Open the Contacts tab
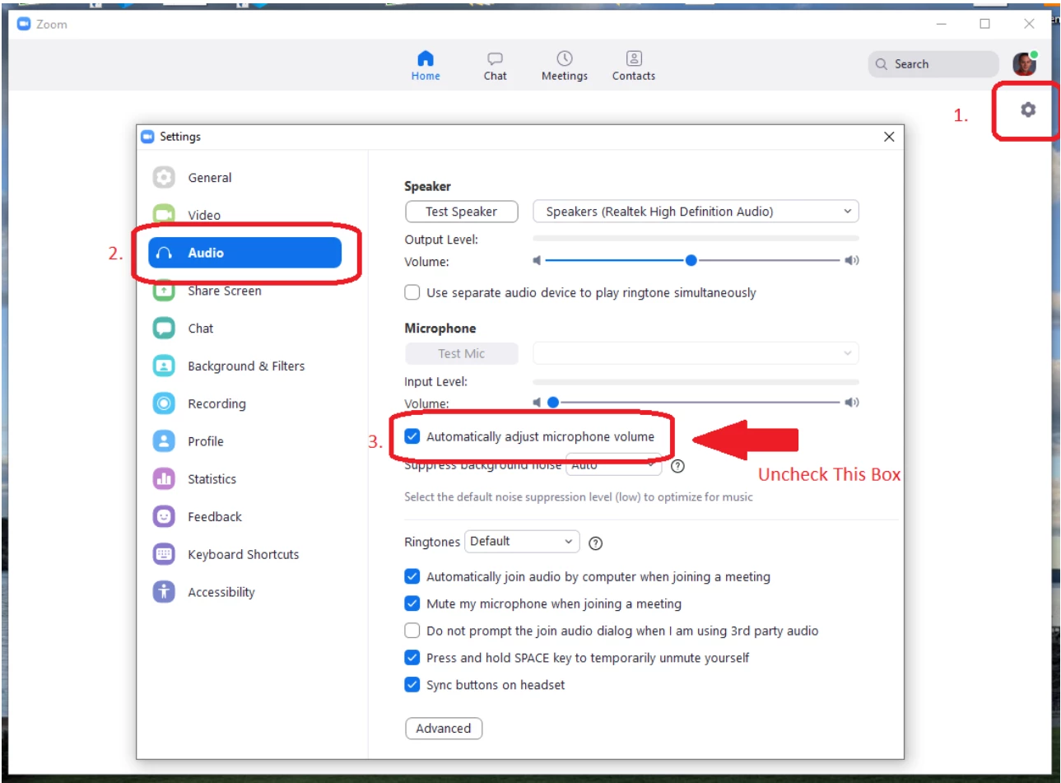This screenshot has height=783, width=1061. click(x=634, y=65)
